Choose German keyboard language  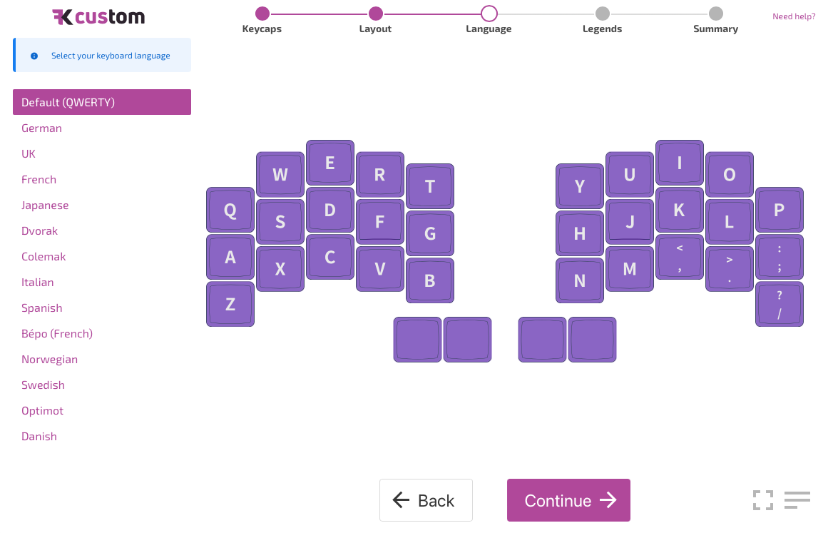tap(41, 128)
